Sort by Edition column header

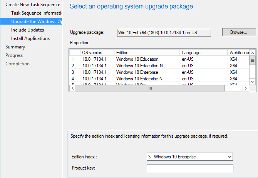(147, 53)
